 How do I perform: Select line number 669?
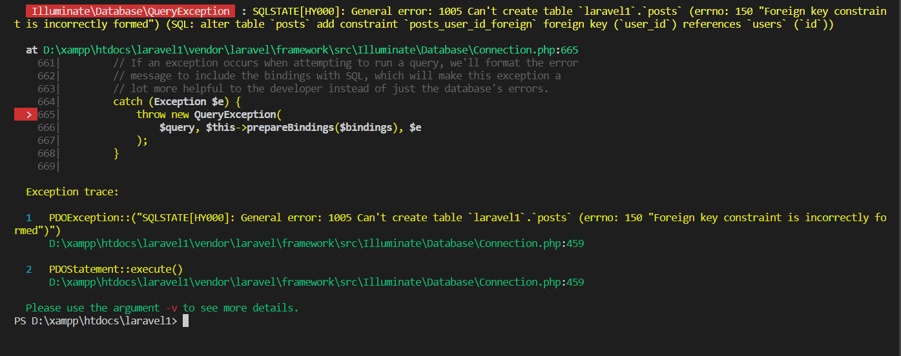coord(47,166)
